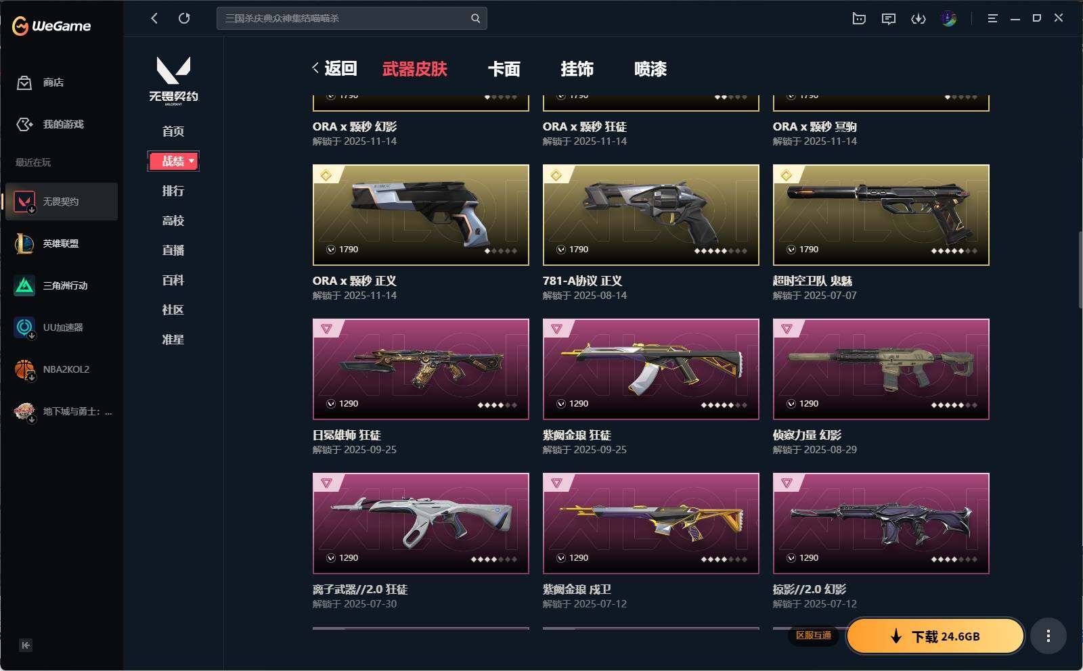Go back with the top arrow
This screenshot has height=671, width=1083.
click(x=154, y=18)
